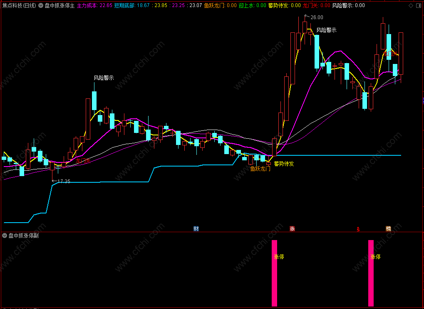Click the 榜 ranking event marker
Screen dimensions: 424x309
click(x=388, y=229)
